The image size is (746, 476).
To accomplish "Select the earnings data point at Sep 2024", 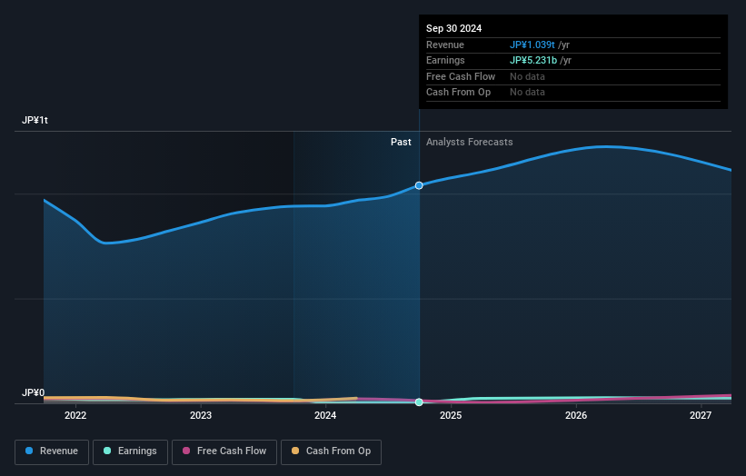I will 419,402.
